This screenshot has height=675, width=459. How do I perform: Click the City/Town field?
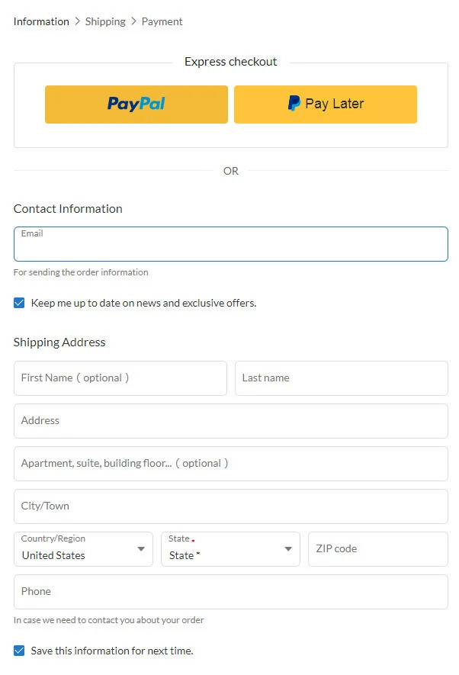click(230, 506)
